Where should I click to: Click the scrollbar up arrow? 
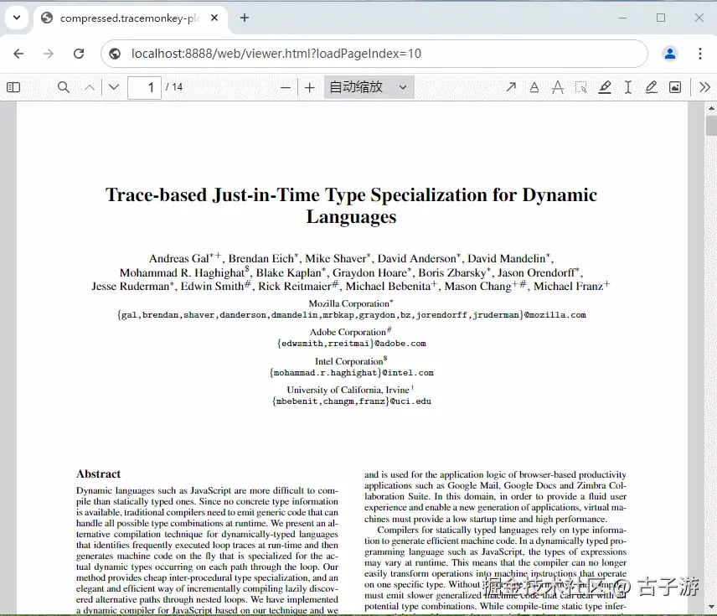(711, 108)
